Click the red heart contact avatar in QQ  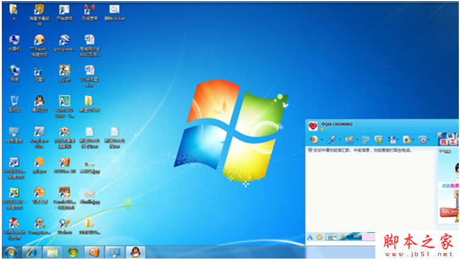point(313,126)
